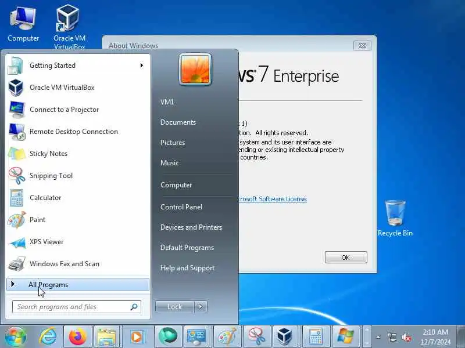This screenshot has height=348, width=465.
Task: Open the VM1 user folder
Action: tap(167, 102)
